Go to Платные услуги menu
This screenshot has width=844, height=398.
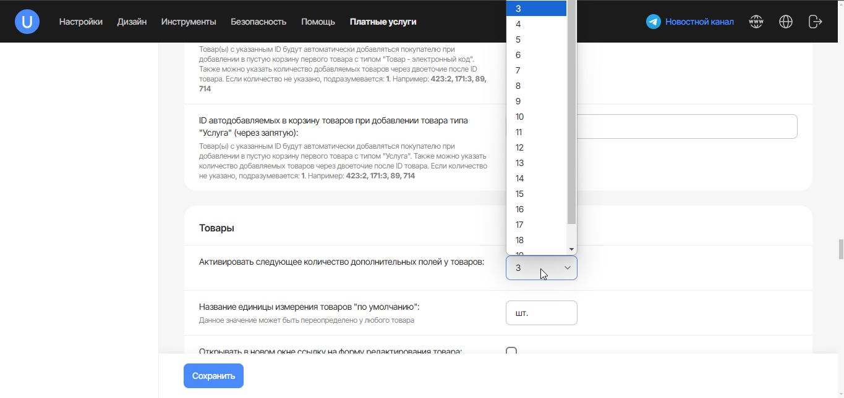(383, 22)
